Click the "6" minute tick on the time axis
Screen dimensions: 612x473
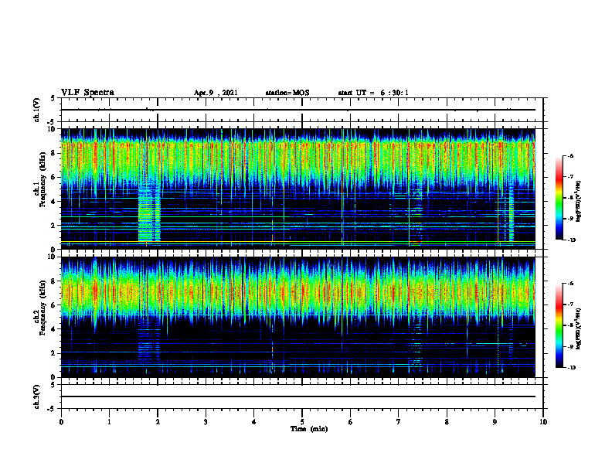351,422
